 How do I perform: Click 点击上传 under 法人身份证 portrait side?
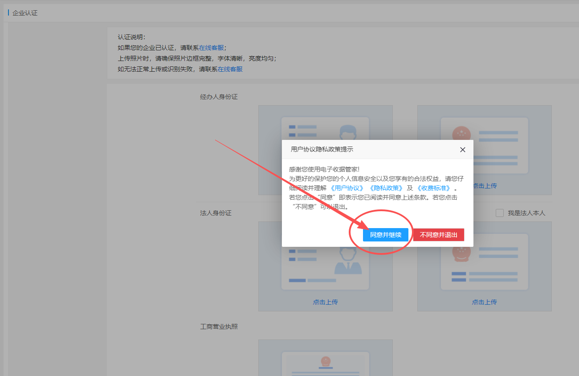[325, 302]
